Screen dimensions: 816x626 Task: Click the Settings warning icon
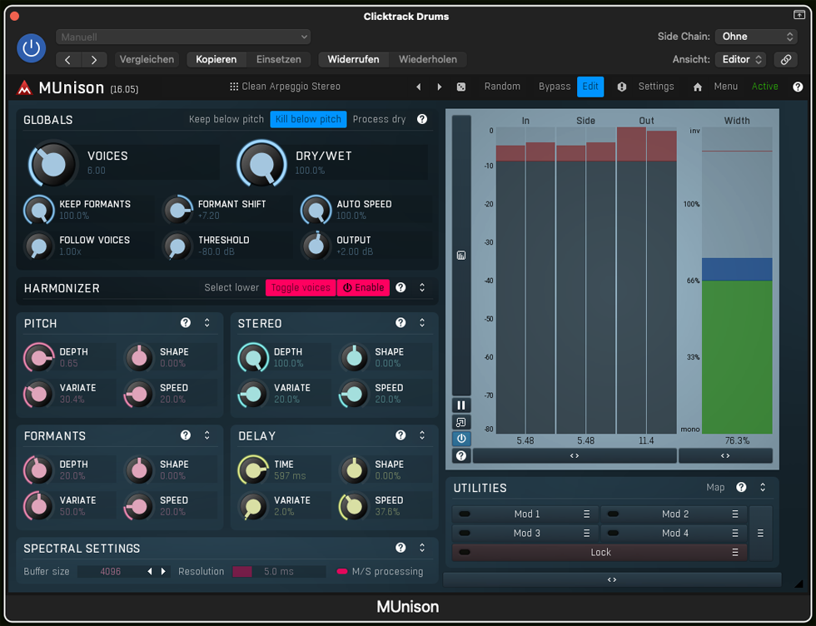[621, 87]
